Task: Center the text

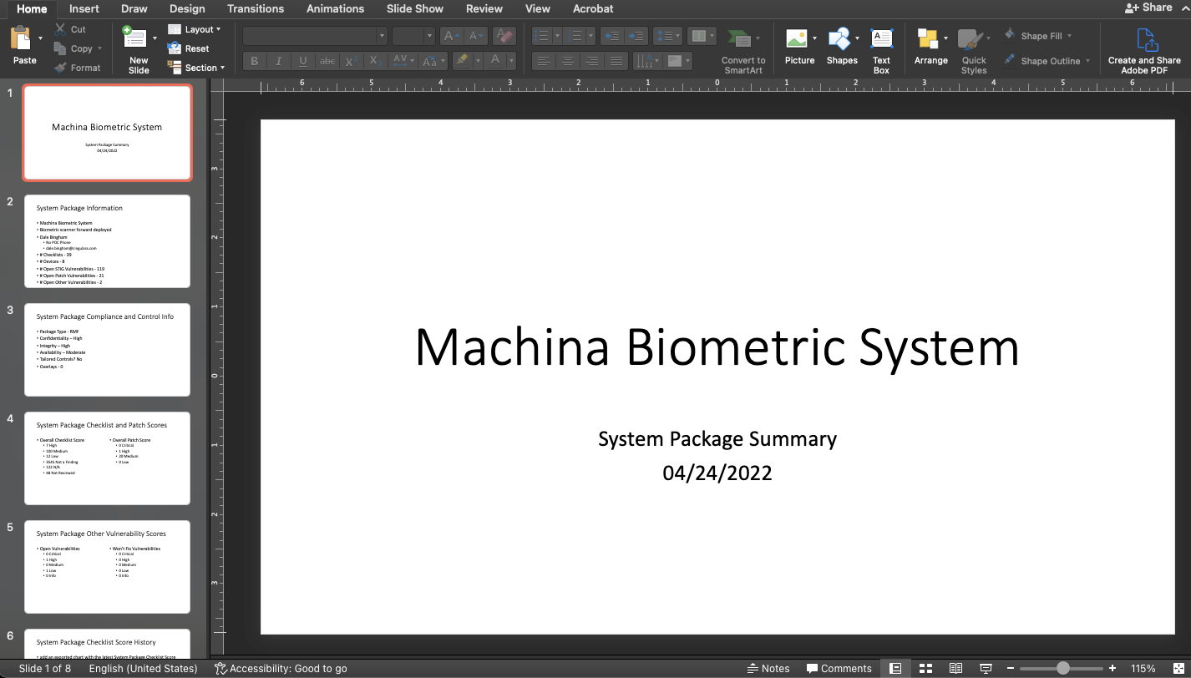Action: coord(568,61)
